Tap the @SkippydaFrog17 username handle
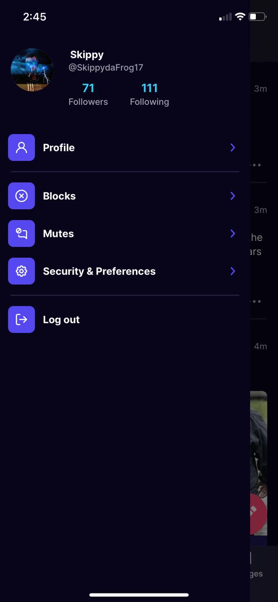 pos(106,68)
